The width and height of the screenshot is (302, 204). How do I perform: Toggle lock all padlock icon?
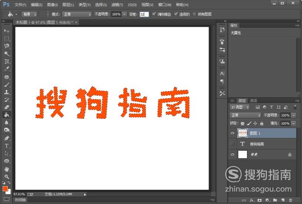click(261, 123)
